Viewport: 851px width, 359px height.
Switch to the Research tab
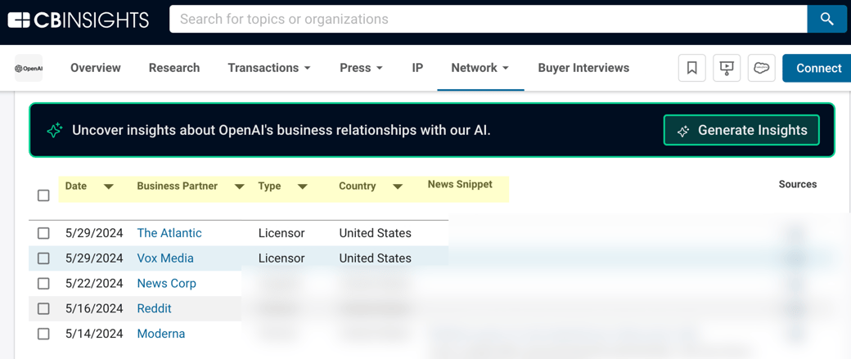coord(174,68)
